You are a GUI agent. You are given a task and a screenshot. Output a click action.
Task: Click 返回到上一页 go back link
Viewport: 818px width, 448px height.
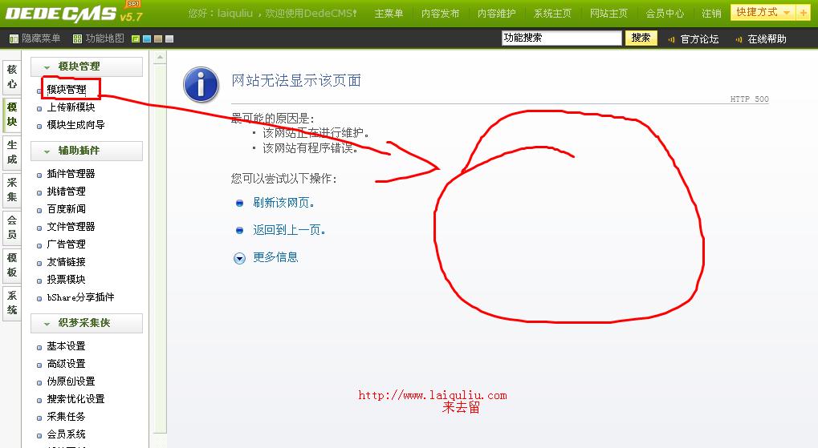(289, 230)
